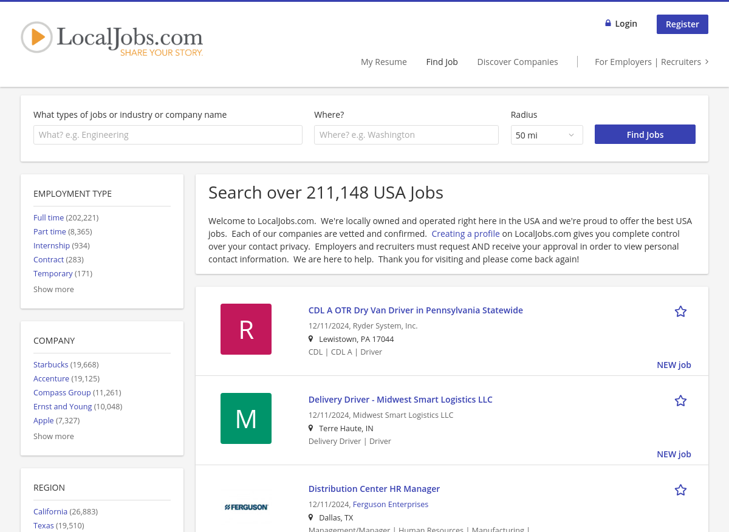This screenshot has width=729, height=532.
Task: Filter jobs by Compass Group company
Action: pos(62,392)
